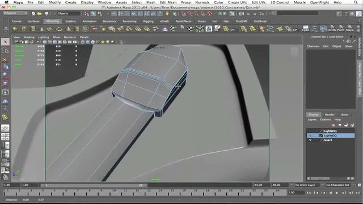Toggle visibility V of LightsDQ layer
363x204 pixels.
[x=310, y=135]
